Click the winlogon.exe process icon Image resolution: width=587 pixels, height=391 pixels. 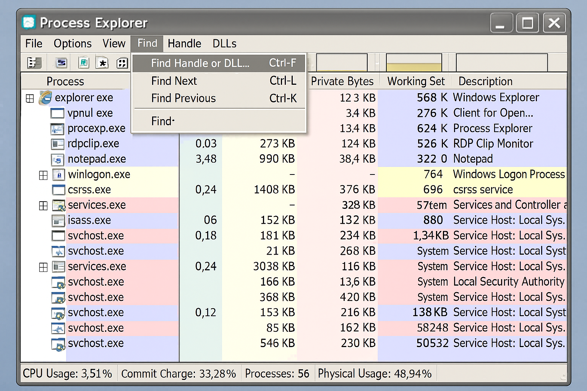[x=58, y=174]
